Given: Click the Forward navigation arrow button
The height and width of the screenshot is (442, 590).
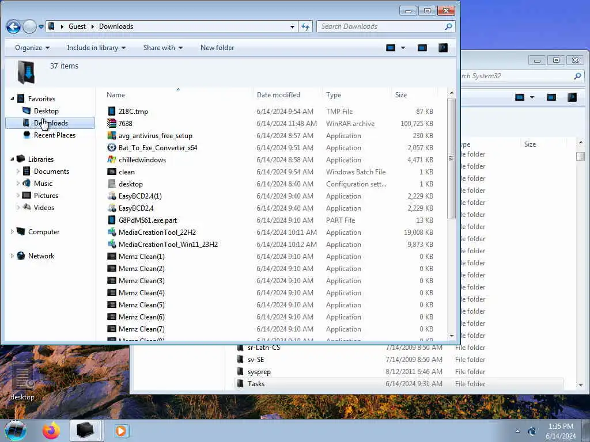Looking at the screenshot, I should click(x=29, y=26).
